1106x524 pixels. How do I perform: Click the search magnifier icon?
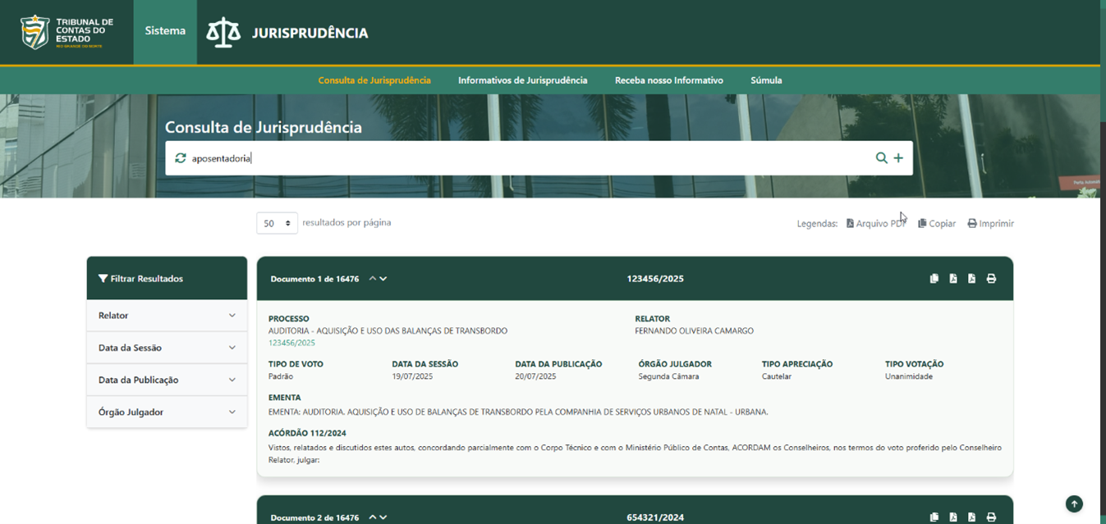[881, 158]
